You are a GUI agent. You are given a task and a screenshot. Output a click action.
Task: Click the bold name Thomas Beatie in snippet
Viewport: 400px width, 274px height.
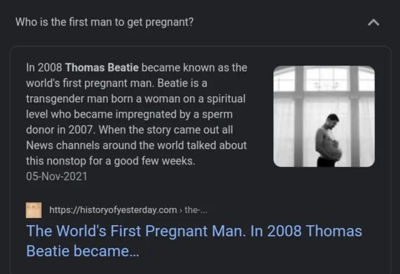[x=102, y=68]
